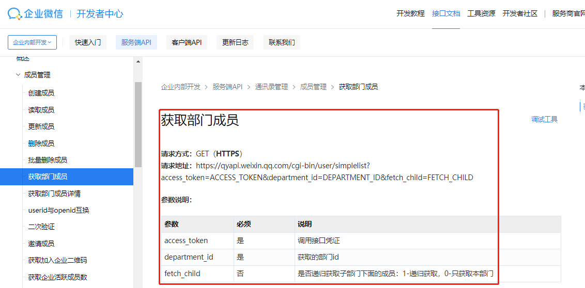Viewport: 585px width, 288px height.
Task: Open 工具资源 in top navigation
Action: coord(481,14)
